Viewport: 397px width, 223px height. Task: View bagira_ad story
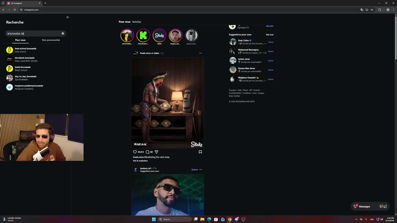(175, 35)
